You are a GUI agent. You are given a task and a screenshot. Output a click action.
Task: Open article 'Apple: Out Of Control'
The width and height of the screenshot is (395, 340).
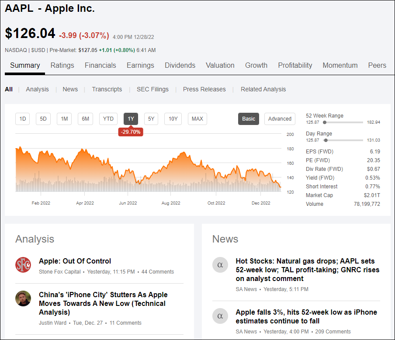[75, 261]
